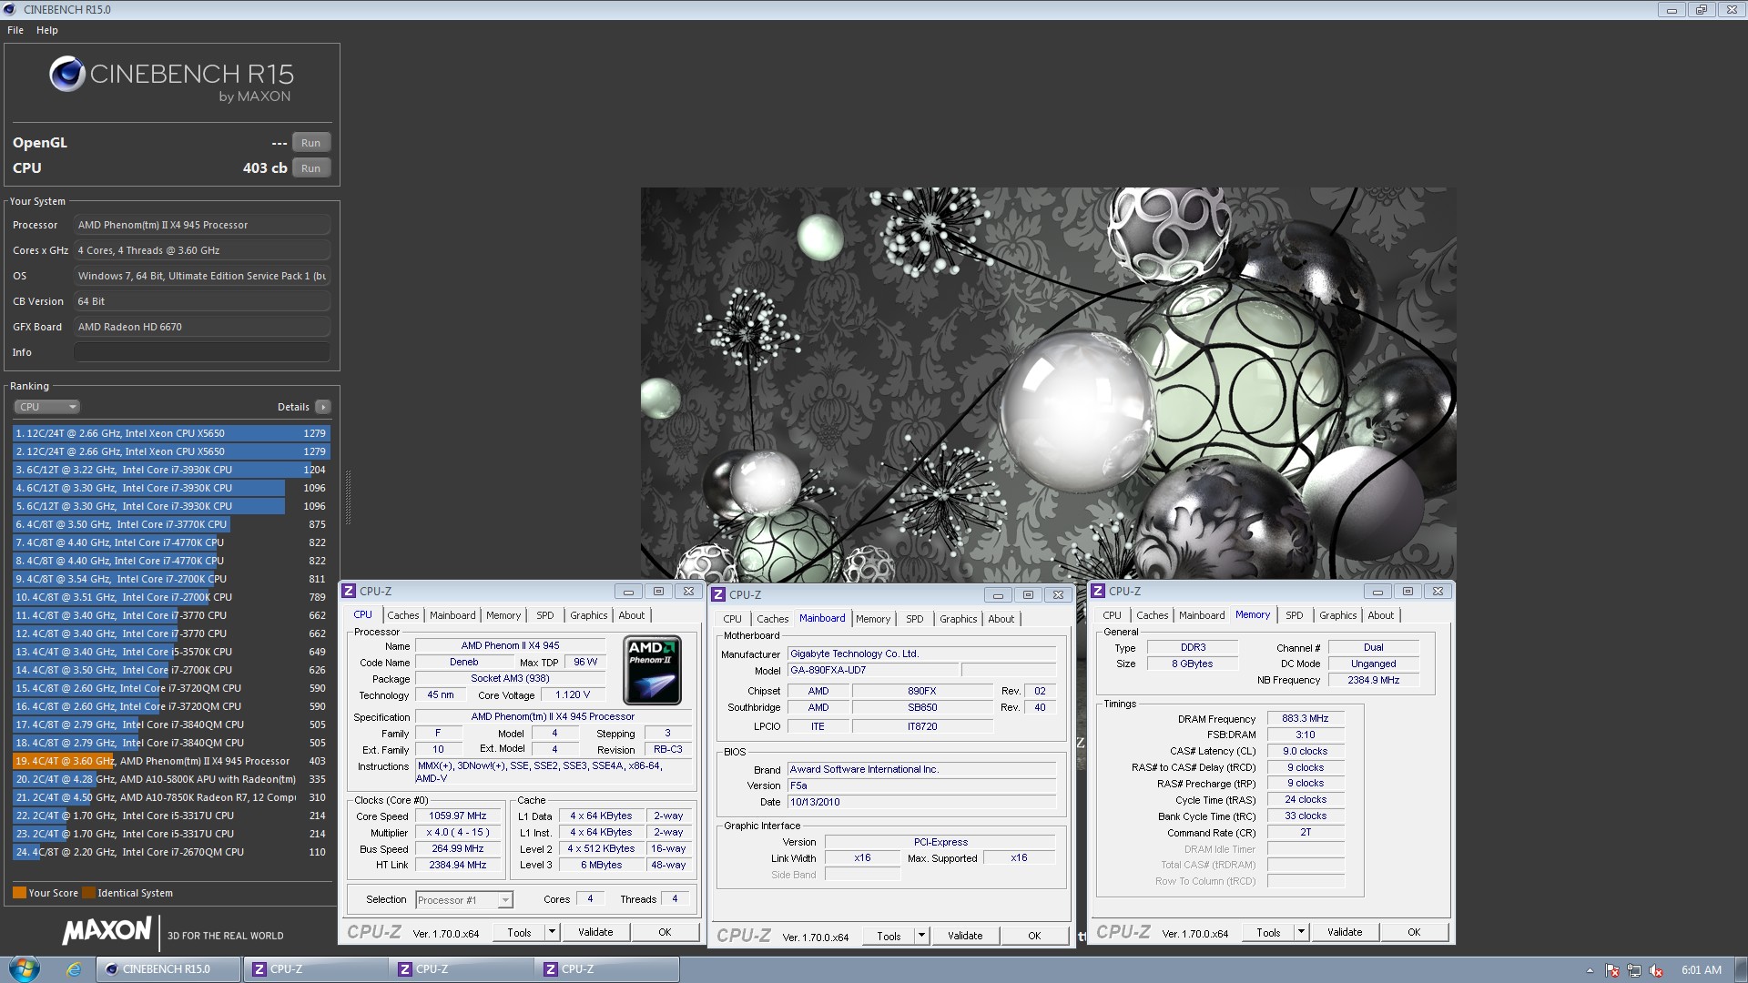This screenshot has width=1748, height=983.
Task: Switch to CINEBENCH R15.0 taskbar button
Action: point(168,969)
